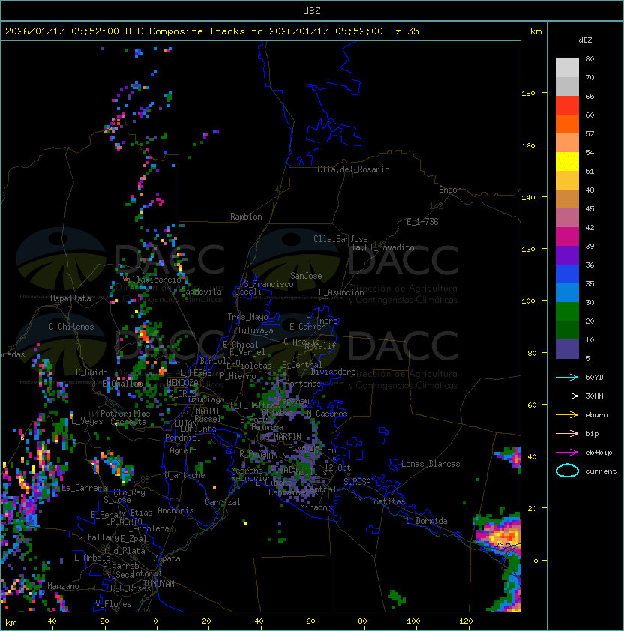
Task: Click the MENDOZA city label
Action: [x=182, y=383]
